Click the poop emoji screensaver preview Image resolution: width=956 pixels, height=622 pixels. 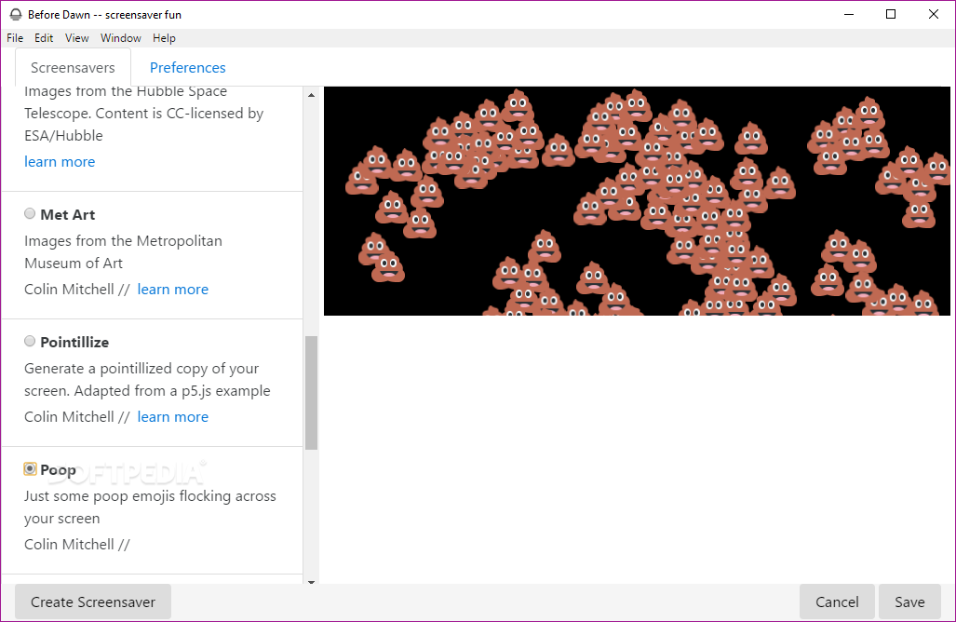coord(637,201)
